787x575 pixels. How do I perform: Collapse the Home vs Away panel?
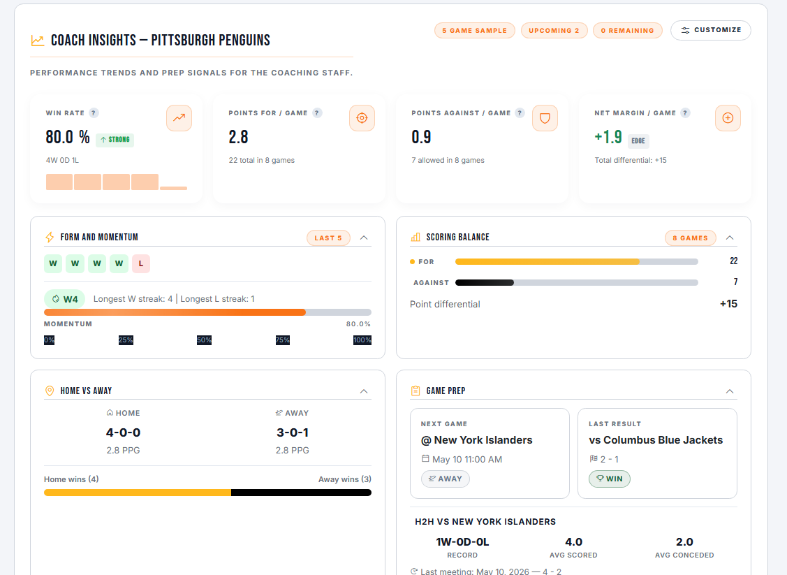[x=364, y=391]
